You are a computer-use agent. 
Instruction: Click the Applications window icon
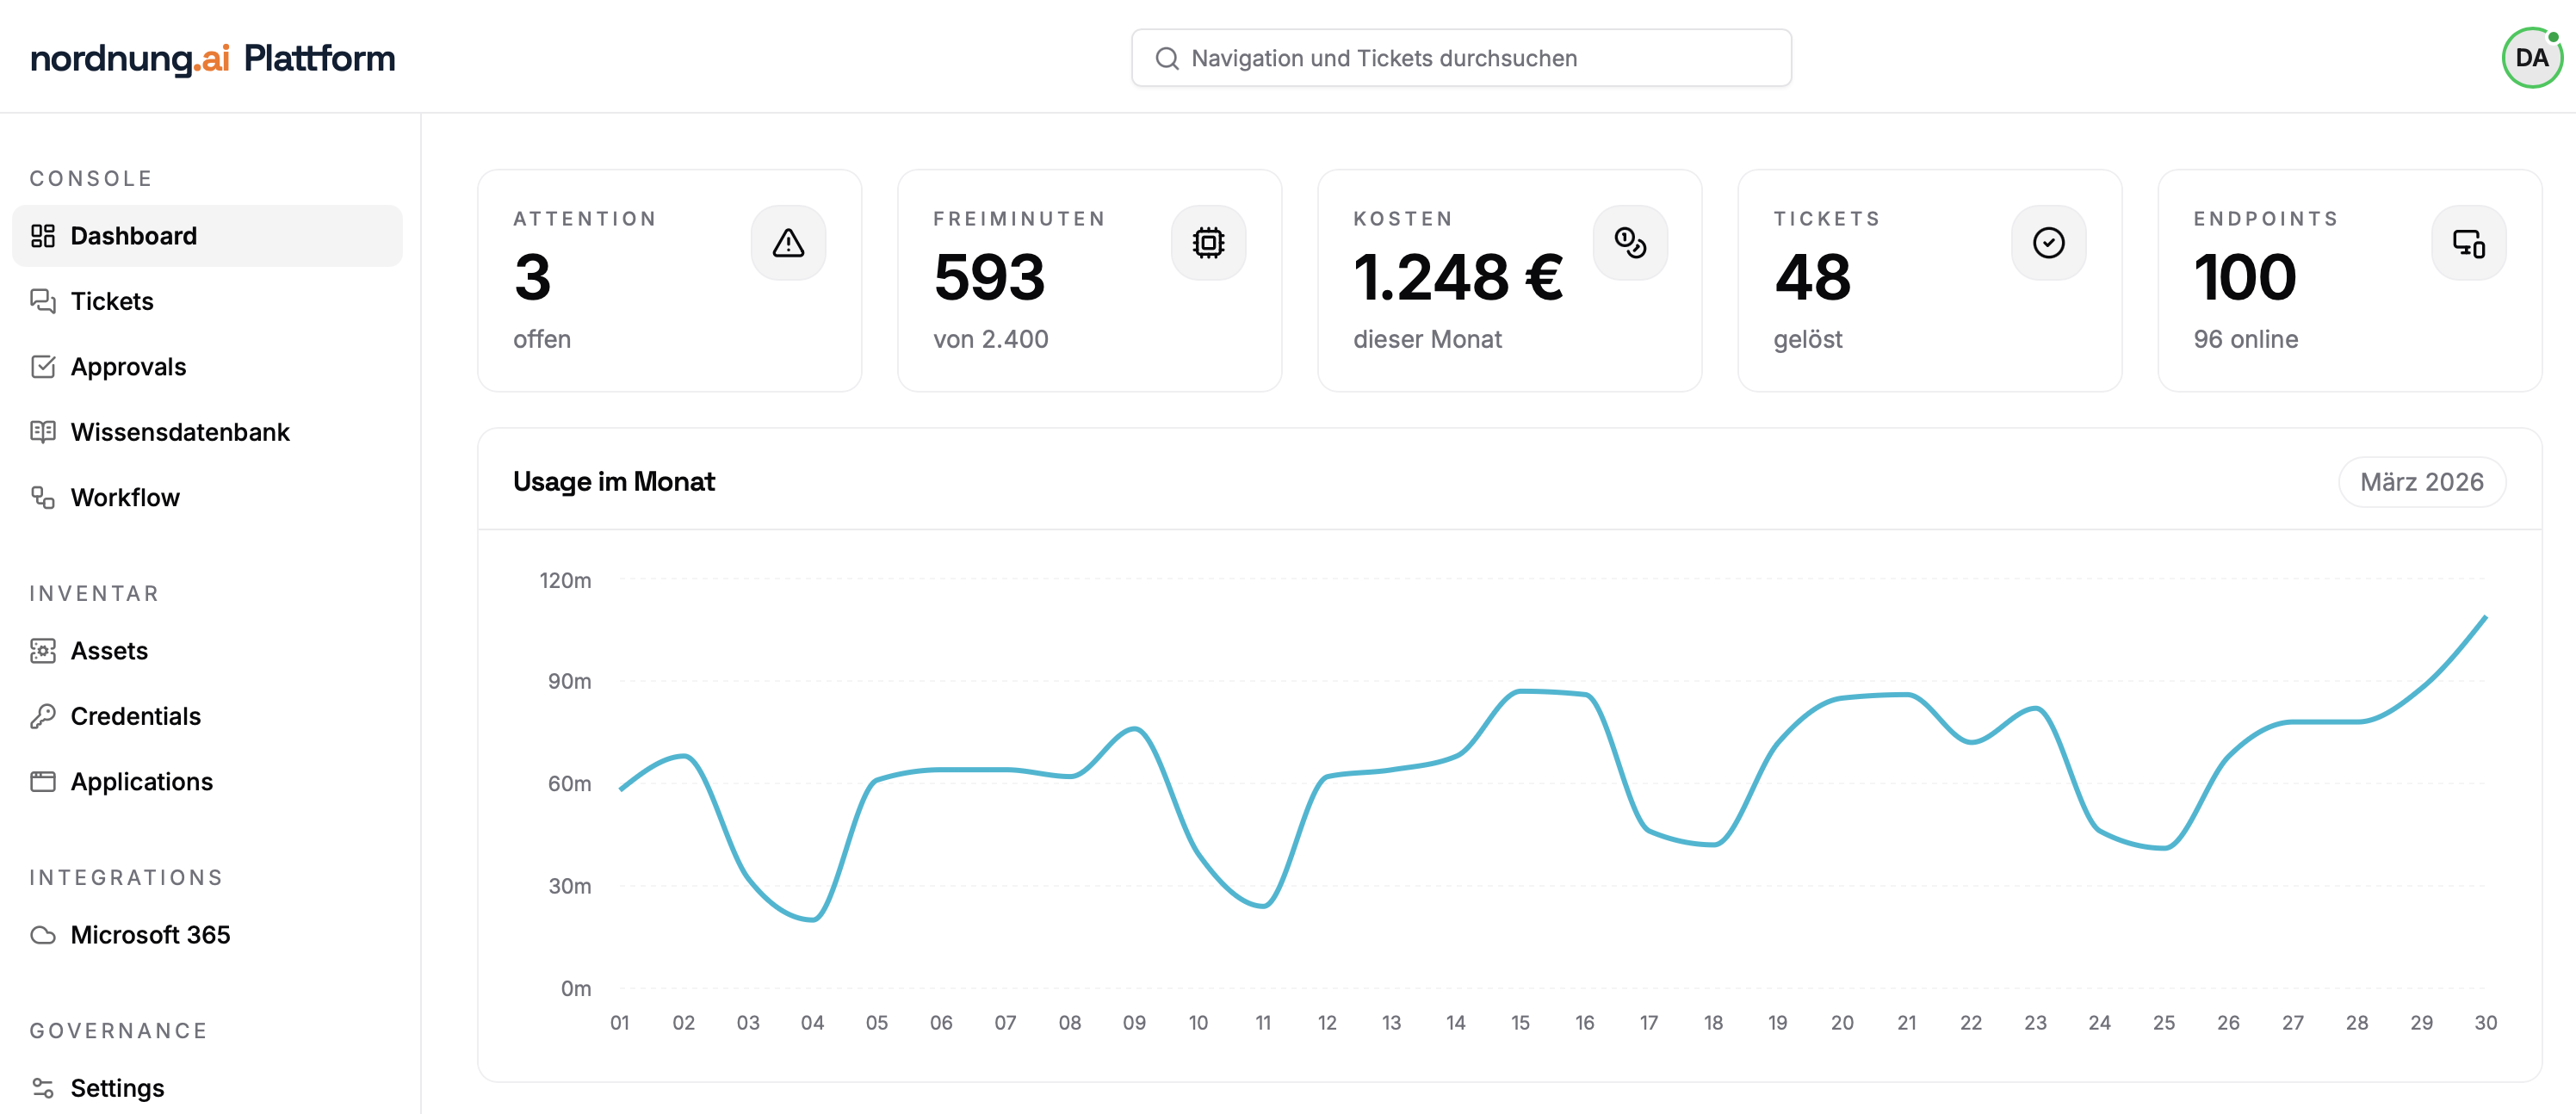click(42, 782)
